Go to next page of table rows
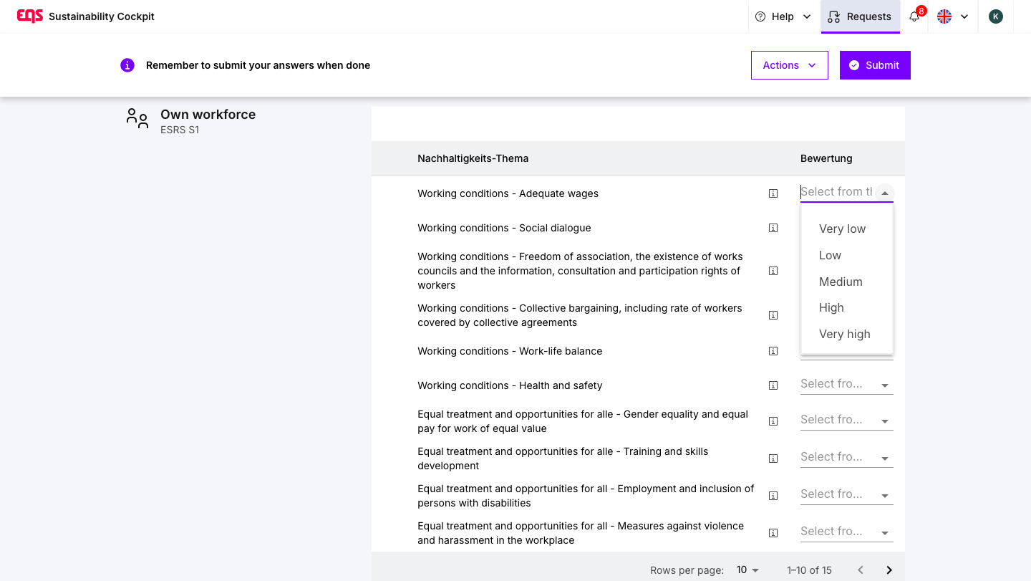Viewport: 1031px width, 581px height. coord(889,570)
